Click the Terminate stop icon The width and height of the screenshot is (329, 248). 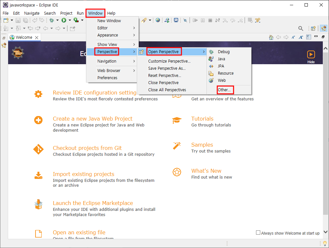(210, 21)
